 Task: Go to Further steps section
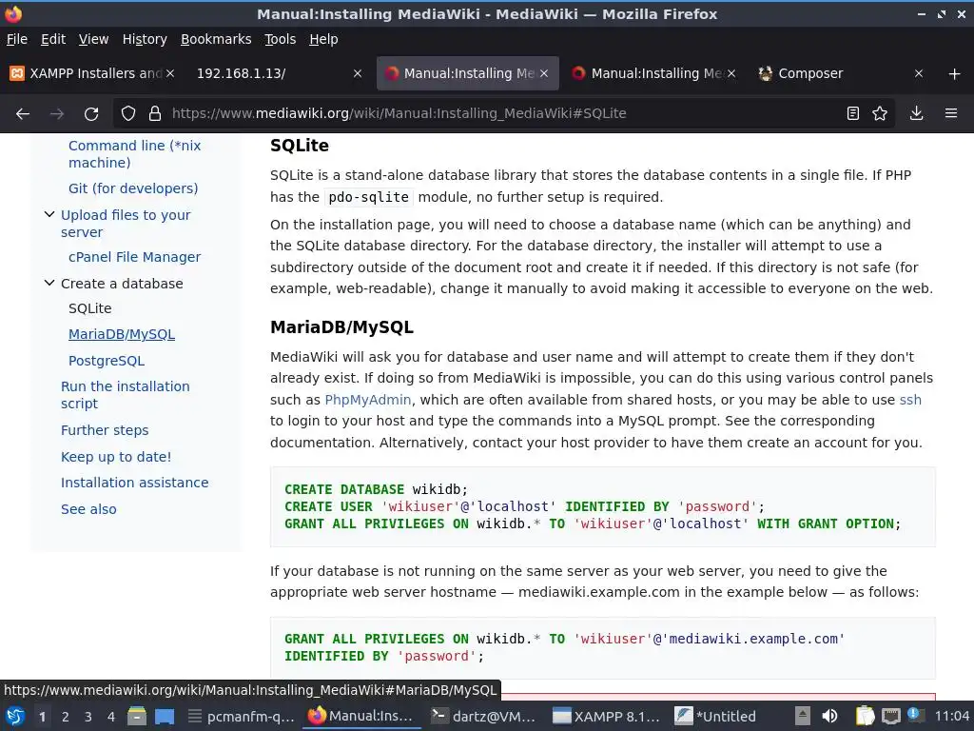coord(105,430)
